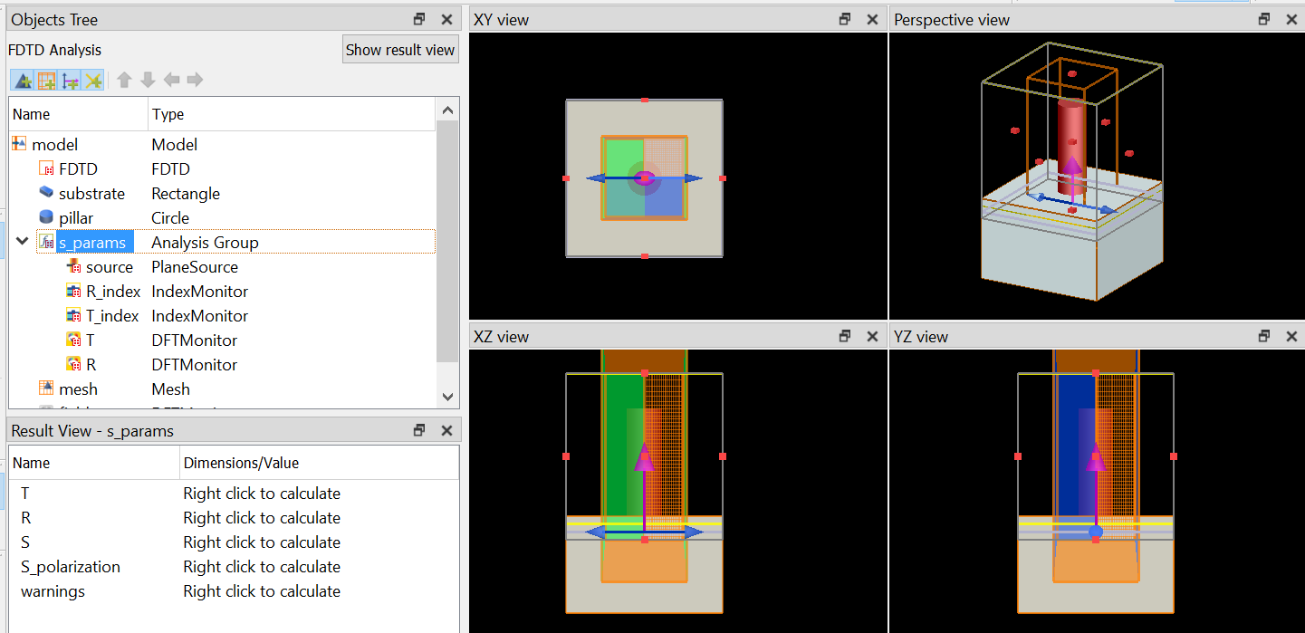1305x633 pixels.
Task: Click the Objects Tree scrollbar up arrow
Action: [x=447, y=110]
